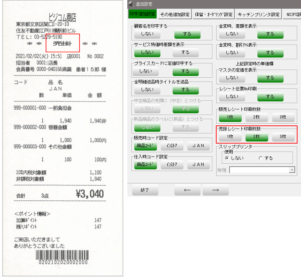The width and height of the screenshot is (301, 277).
Task: Select インストア for 仕入時コード設定
Action: [172, 164]
